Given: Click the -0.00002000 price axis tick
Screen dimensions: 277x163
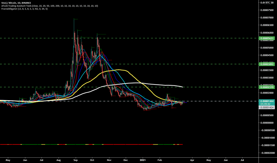Looking at the screenshot, I should pos(267,153).
